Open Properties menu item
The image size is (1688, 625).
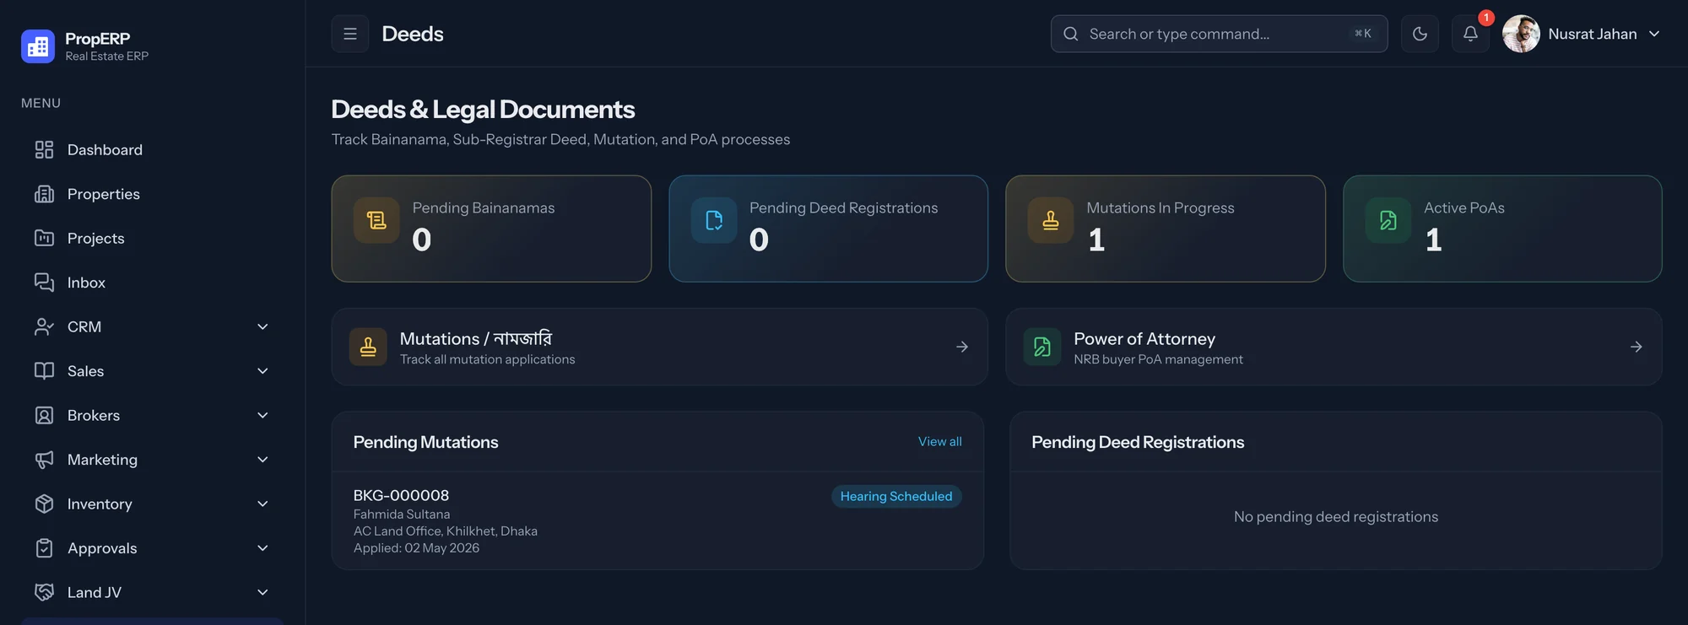tap(152, 194)
